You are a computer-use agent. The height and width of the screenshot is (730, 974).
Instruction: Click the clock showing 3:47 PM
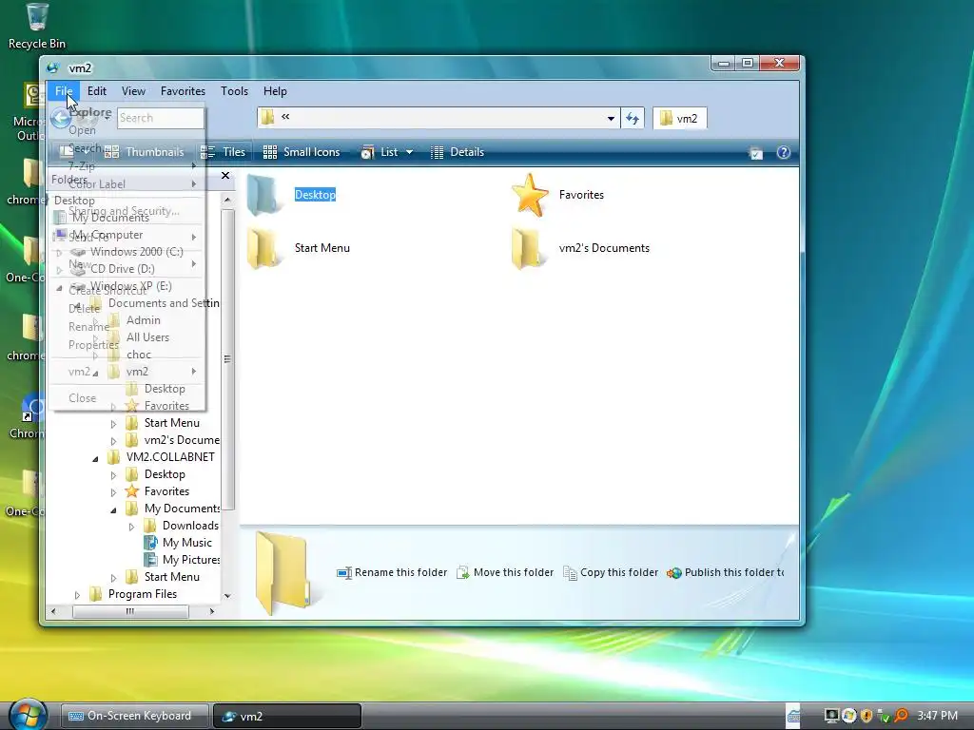pyautogui.click(x=937, y=716)
